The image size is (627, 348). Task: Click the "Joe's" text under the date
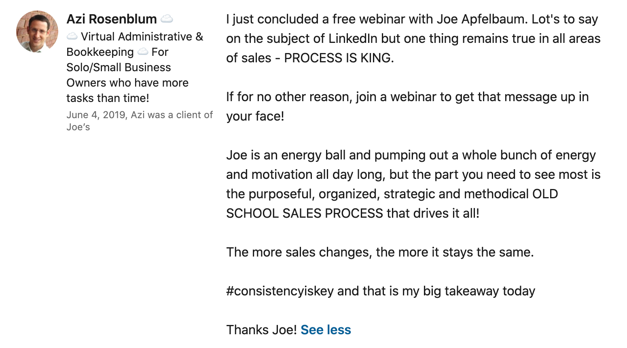[x=78, y=127]
